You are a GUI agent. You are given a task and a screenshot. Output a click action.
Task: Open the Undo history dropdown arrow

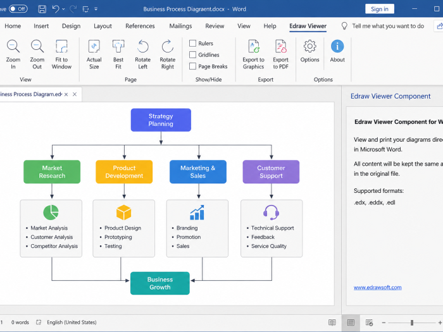[63, 9]
